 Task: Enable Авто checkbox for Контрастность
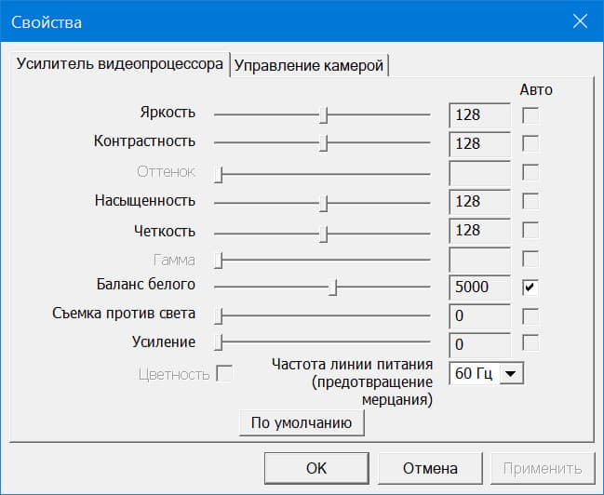[530, 143]
